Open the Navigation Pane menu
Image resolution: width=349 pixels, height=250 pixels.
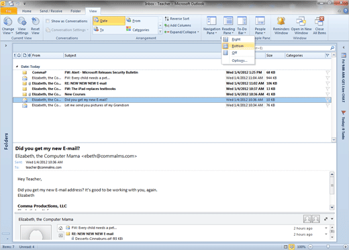click(x=211, y=26)
